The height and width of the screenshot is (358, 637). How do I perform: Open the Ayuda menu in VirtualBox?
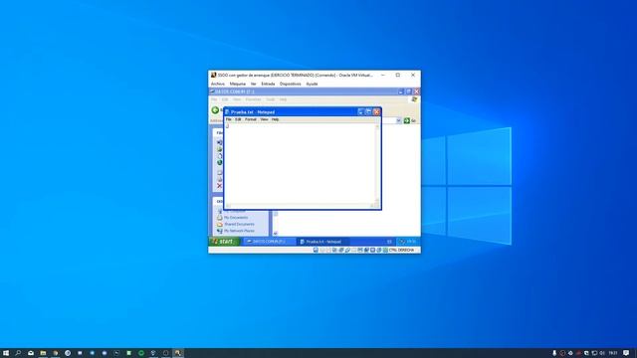pyautogui.click(x=312, y=84)
